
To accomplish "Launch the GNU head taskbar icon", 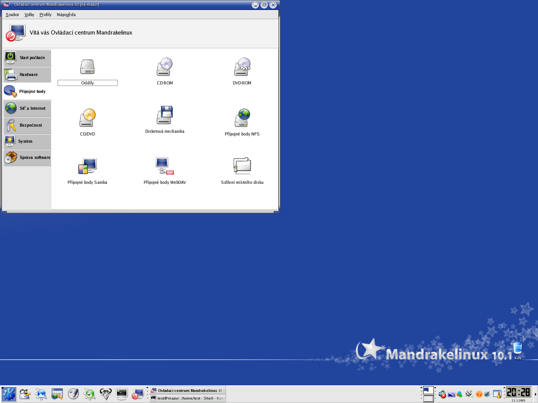I will [106, 394].
